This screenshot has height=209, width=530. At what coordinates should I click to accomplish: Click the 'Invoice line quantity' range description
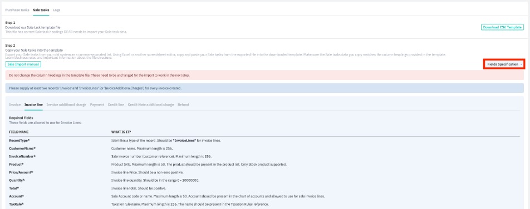click(x=155, y=180)
